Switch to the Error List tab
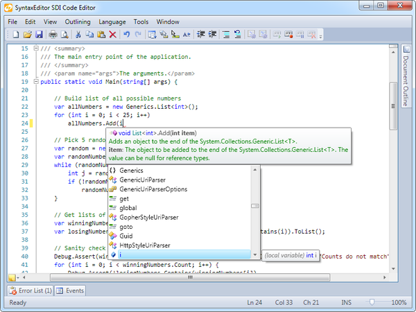416x312 pixels. (31, 291)
